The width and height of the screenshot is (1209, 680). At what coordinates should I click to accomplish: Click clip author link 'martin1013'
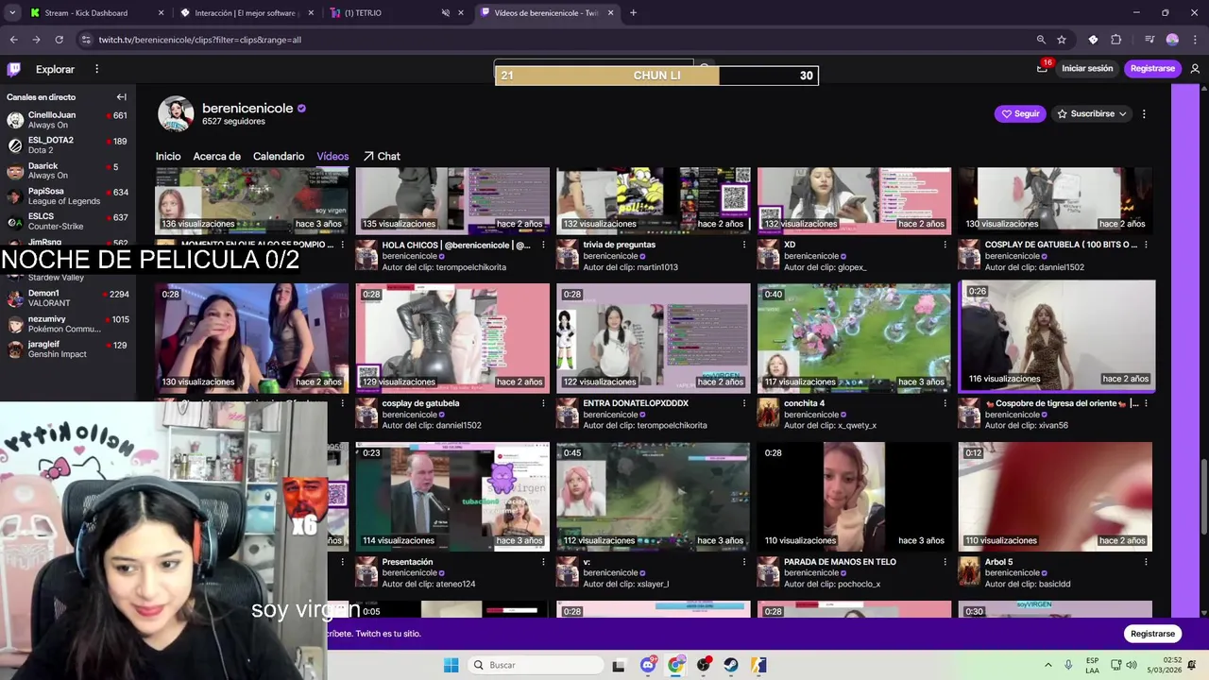(x=657, y=267)
